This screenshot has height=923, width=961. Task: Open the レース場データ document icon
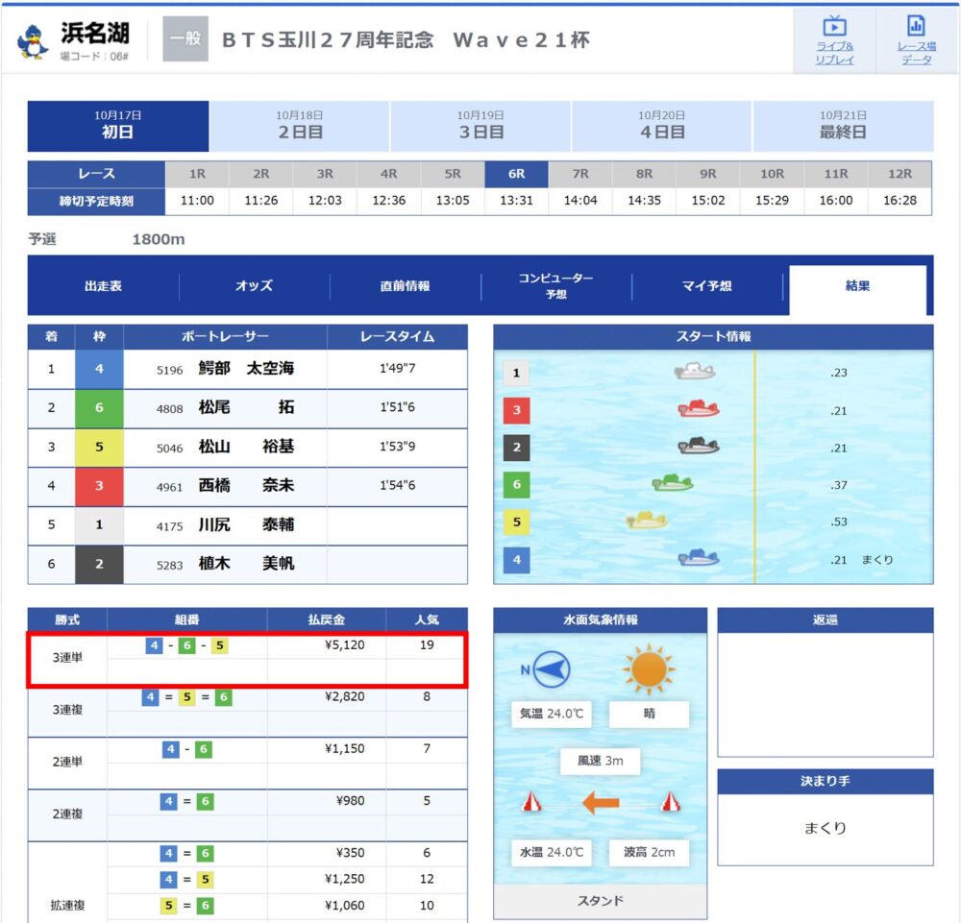tap(916, 26)
